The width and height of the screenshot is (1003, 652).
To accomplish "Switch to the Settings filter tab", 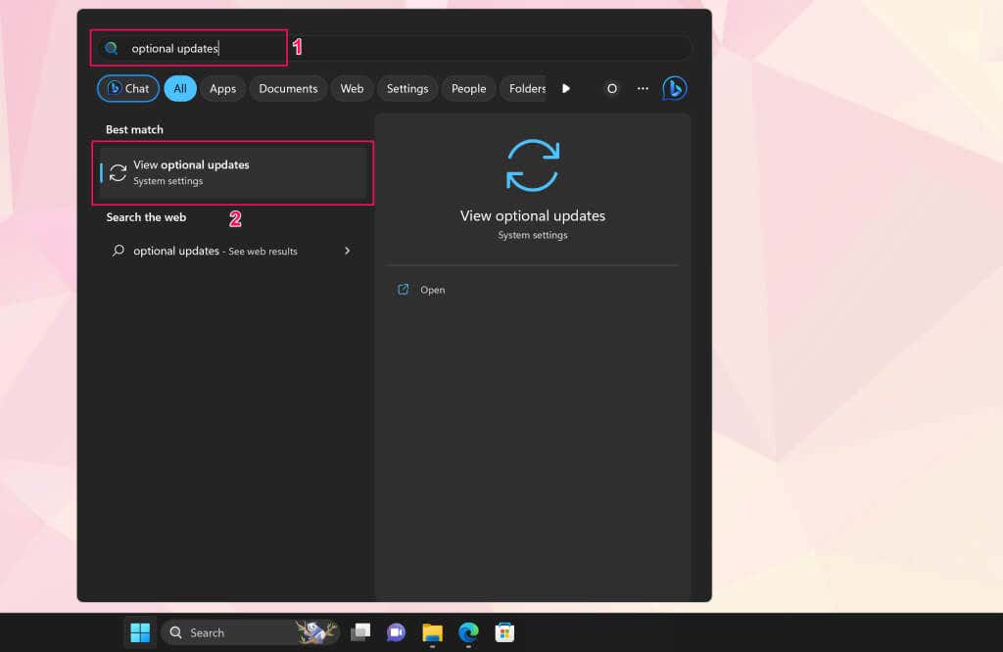I will pyautogui.click(x=407, y=88).
